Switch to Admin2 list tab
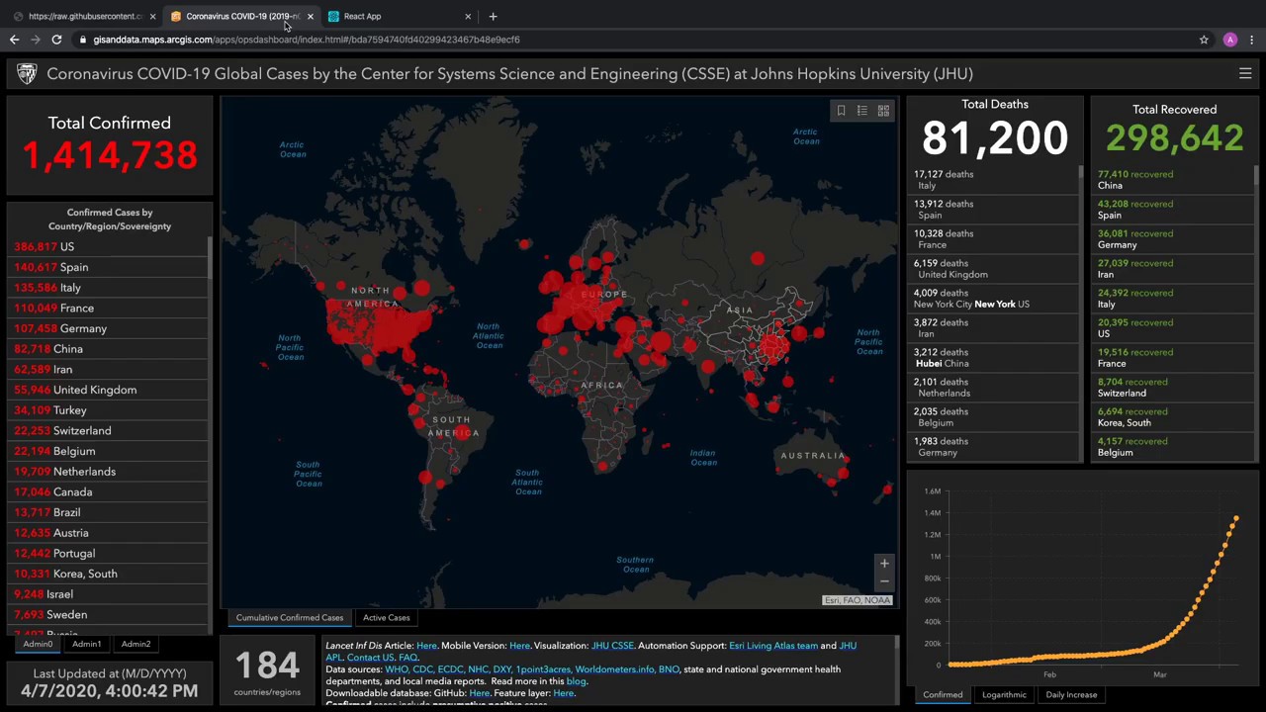This screenshot has height=712, width=1266. coord(136,644)
